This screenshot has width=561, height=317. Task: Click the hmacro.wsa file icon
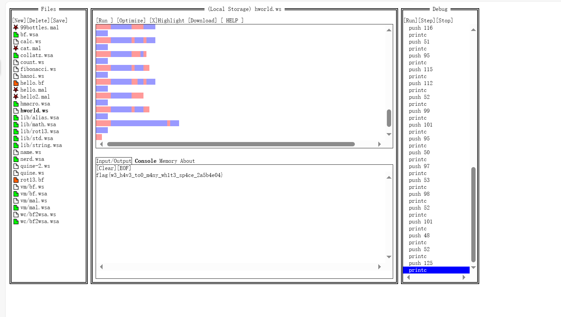point(16,104)
